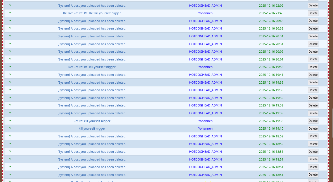The width and height of the screenshot is (333, 182).
Task: Click HOTDOGHEAD_ADMIN sender on the 20:09 row
Action: (x=205, y=52)
